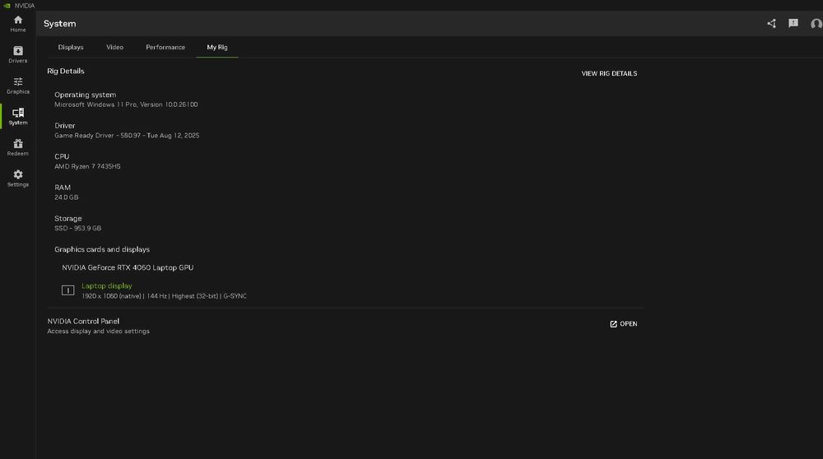Click 'Access display and video settings' text

tap(98, 331)
